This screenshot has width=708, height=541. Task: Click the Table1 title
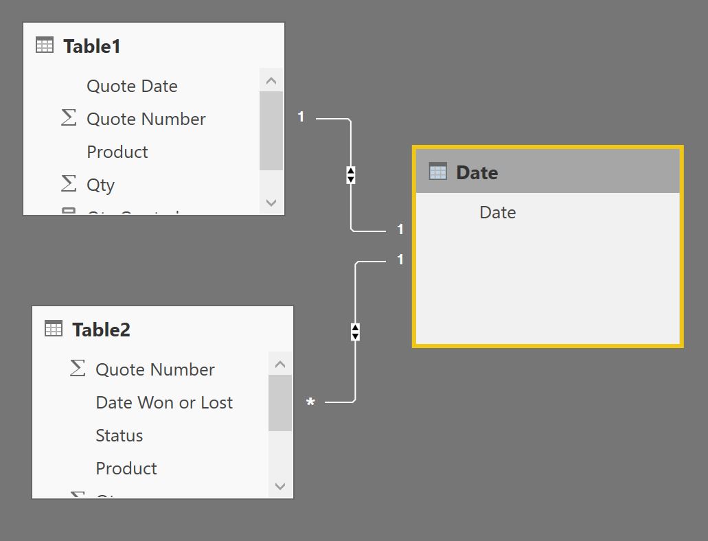pos(92,46)
